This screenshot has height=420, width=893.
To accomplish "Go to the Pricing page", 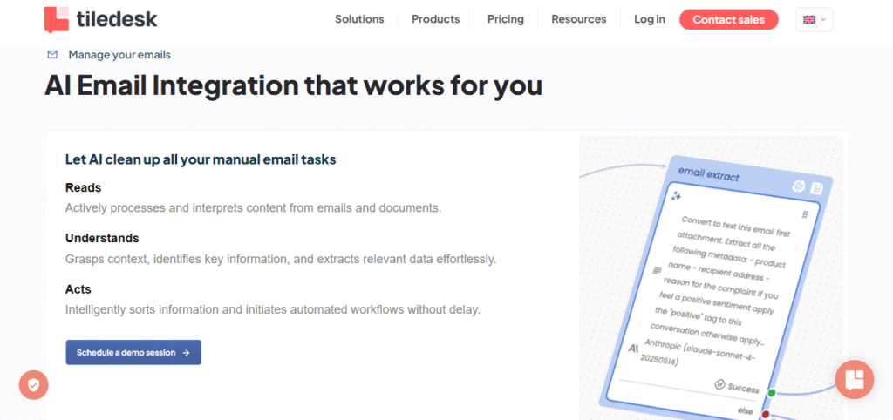I will click(x=506, y=19).
